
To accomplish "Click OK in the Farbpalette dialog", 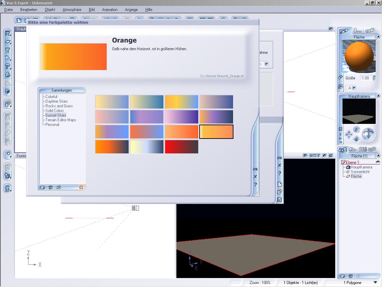I will coord(255,169).
